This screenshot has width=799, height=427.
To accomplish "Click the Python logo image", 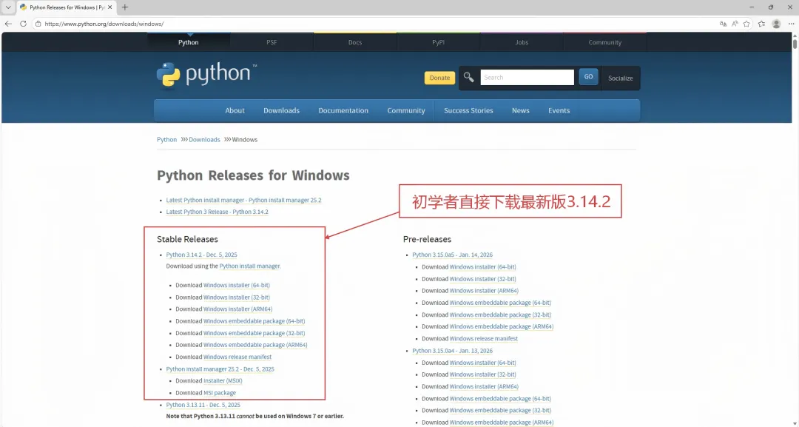I will (x=206, y=75).
